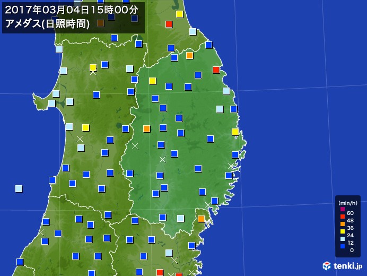This screenshot has height=276, width=367.
Task: Click the (min/h) legend unit label
Action: [x=348, y=203]
